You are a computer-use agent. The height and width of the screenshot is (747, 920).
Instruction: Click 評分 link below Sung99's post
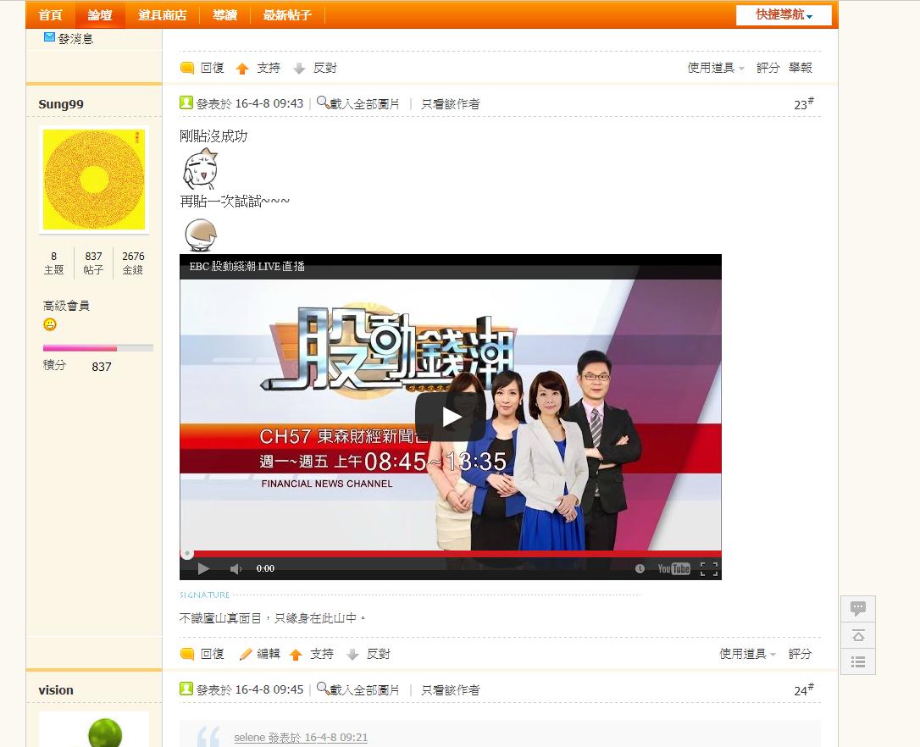801,654
